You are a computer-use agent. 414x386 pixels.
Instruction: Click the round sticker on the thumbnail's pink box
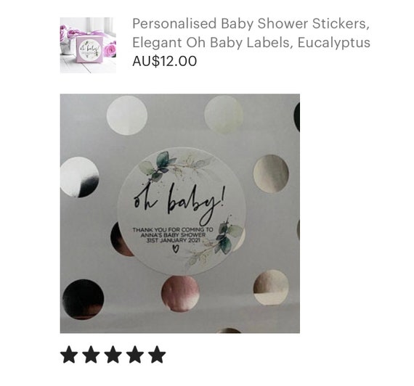89,49
